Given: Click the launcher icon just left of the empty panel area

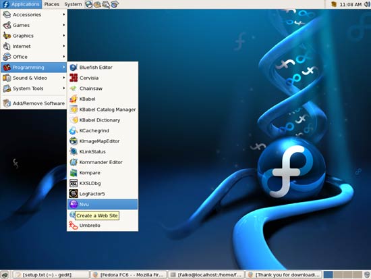Looking at the screenshot, I should click(x=115, y=4).
